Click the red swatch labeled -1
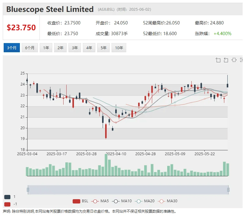The width and height of the screenshot is (246, 216). (7, 204)
